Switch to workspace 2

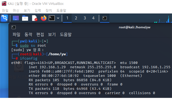click(x=76, y=18)
